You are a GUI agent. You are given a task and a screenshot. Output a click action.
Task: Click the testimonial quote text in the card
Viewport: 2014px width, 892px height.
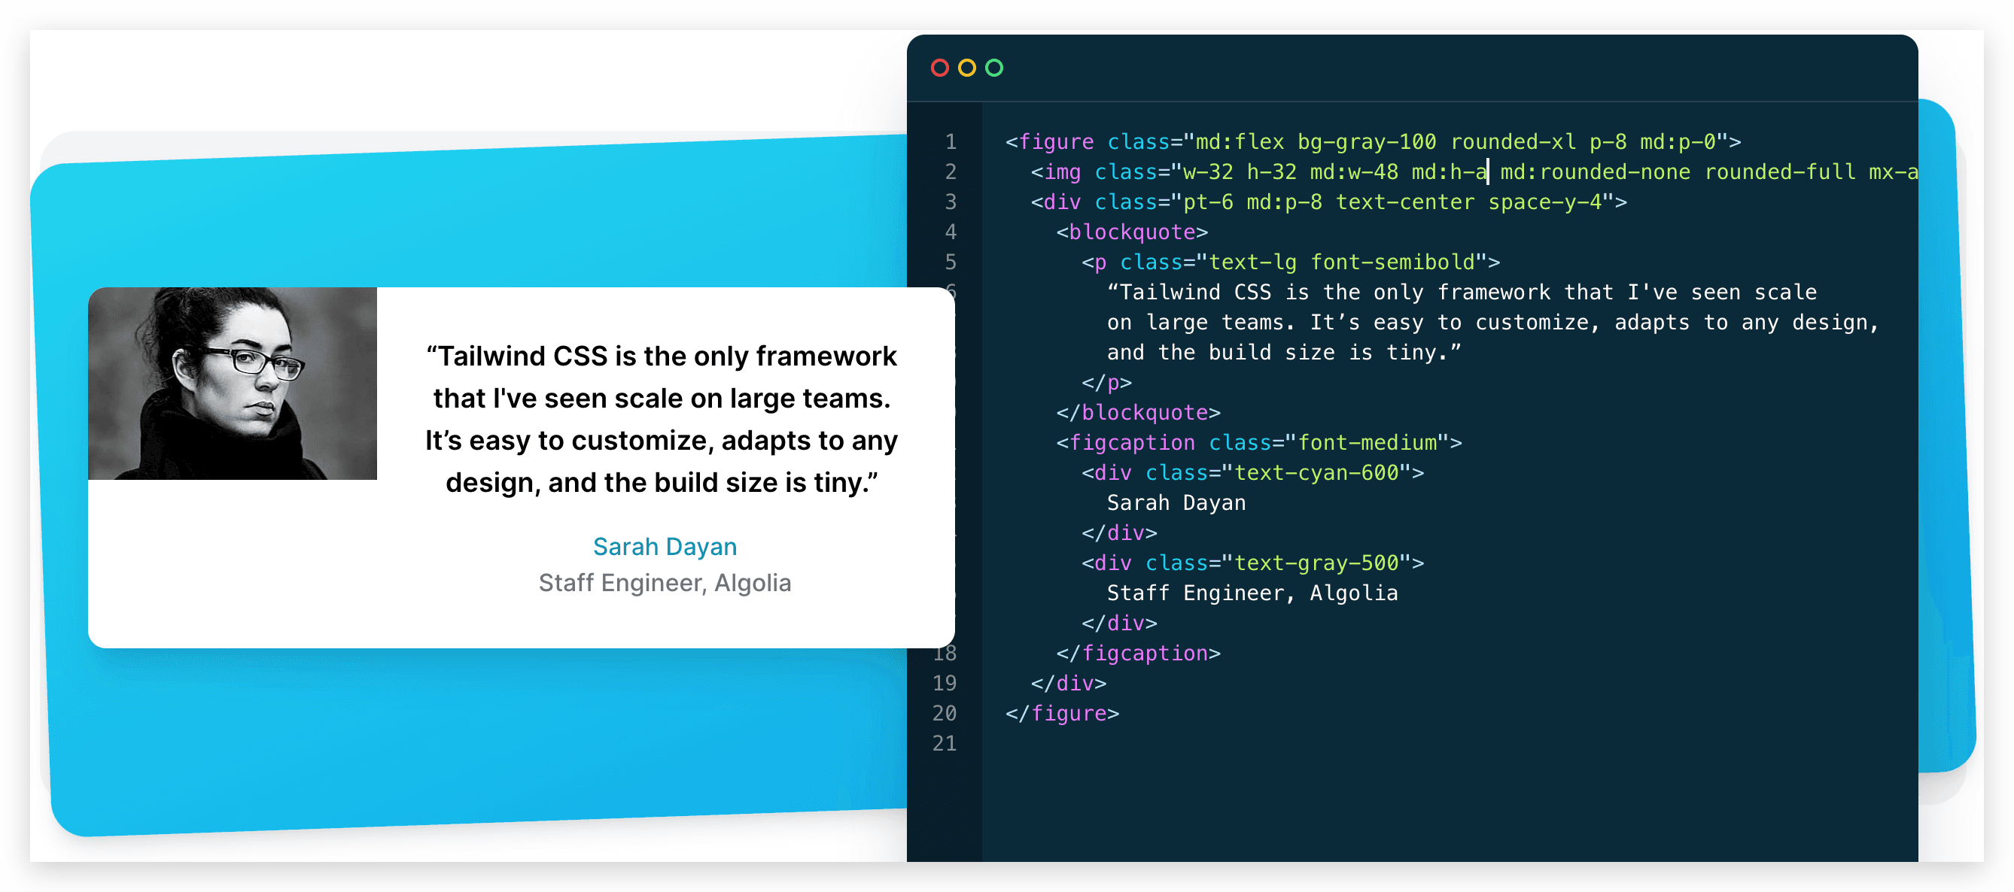(x=662, y=419)
